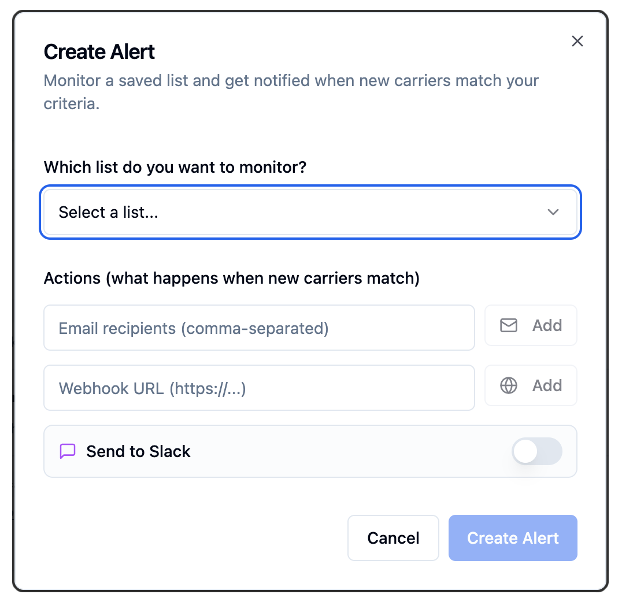Screen dimensions: 622x609
Task: Enable the Send to Slack switch
Action: pyautogui.click(x=536, y=451)
